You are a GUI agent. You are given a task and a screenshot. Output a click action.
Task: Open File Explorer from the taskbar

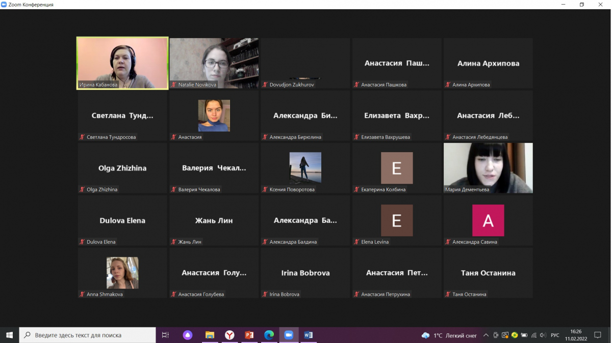coord(210,335)
